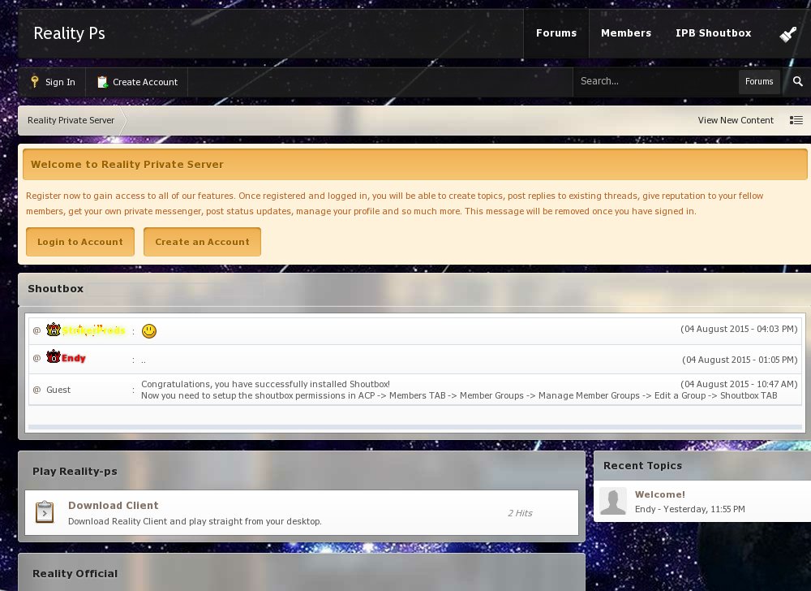Click inside the Search text field
This screenshot has height=591, width=811.
[x=653, y=81]
